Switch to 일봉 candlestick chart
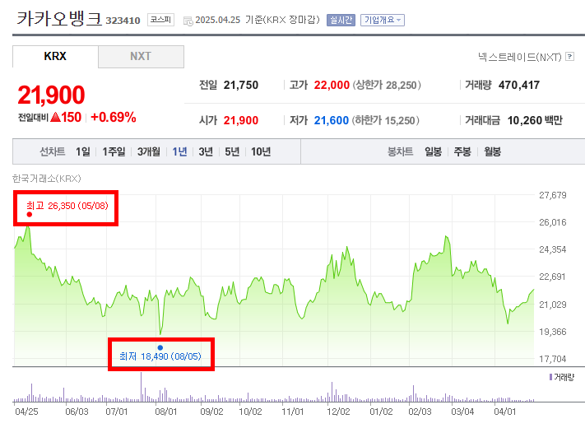 coord(433,151)
